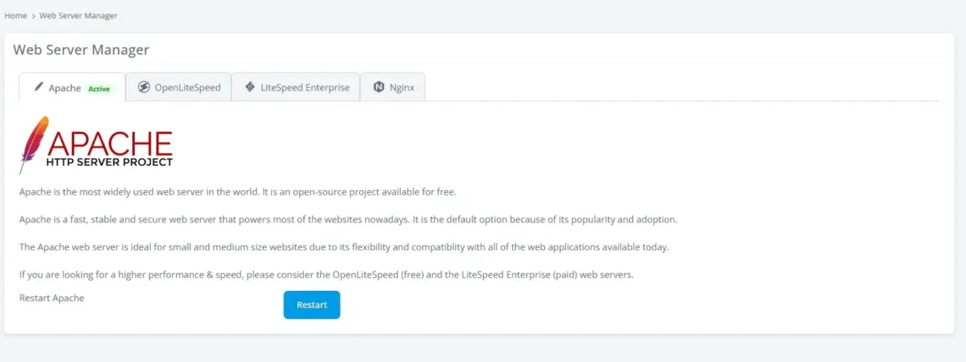Go to Home via breadcrumb link

coord(15,16)
